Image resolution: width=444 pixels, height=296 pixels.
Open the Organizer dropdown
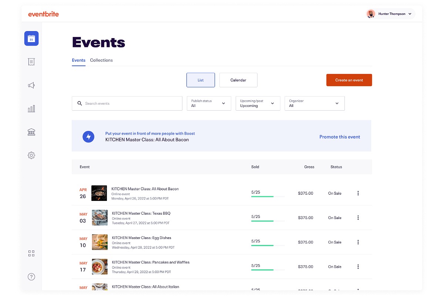(314, 103)
